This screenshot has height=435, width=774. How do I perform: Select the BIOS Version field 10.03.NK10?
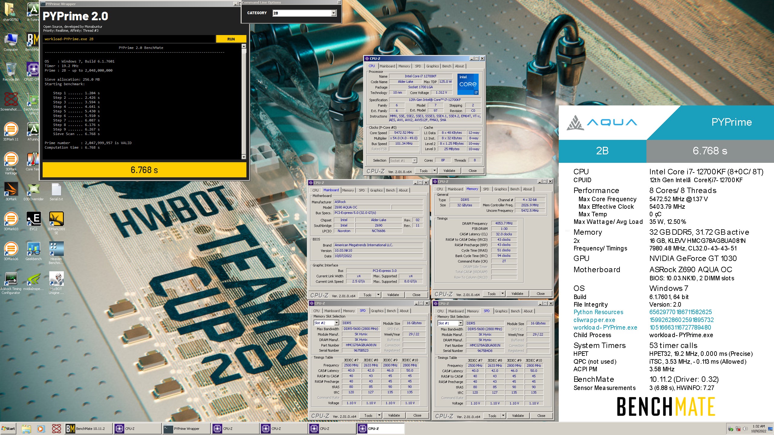pyautogui.click(x=378, y=250)
